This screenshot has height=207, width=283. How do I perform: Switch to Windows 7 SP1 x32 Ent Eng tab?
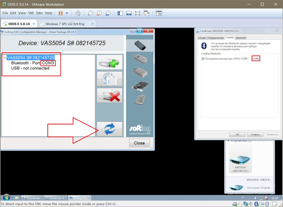[x=65, y=24]
